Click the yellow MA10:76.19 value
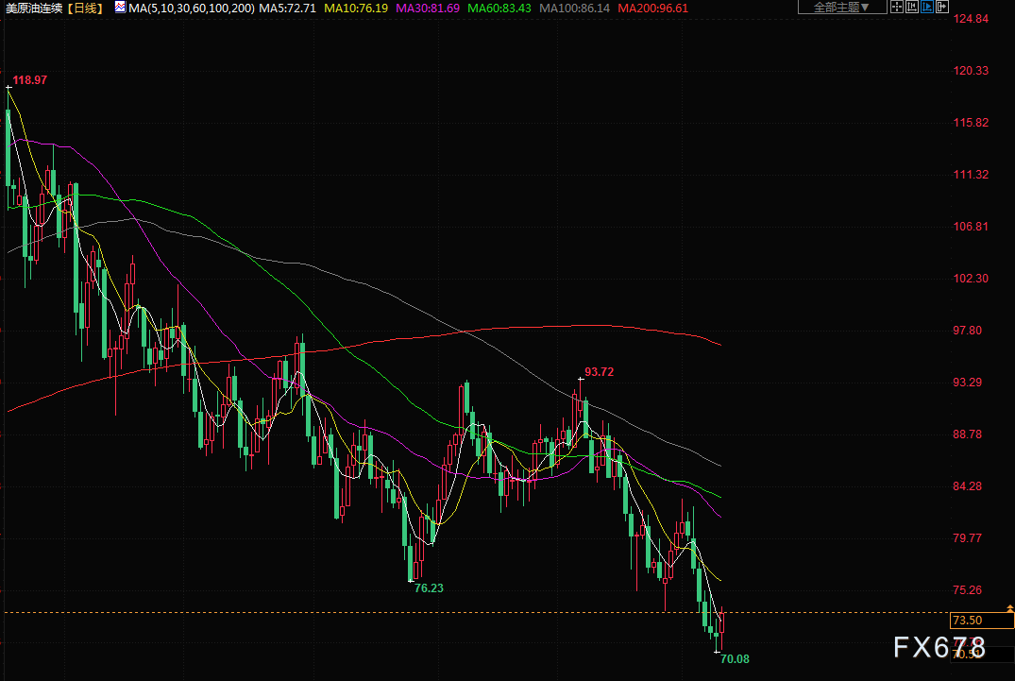 (x=356, y=9)
